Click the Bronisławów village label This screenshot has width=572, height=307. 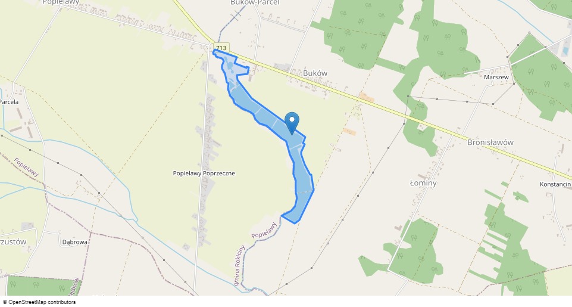490,142
